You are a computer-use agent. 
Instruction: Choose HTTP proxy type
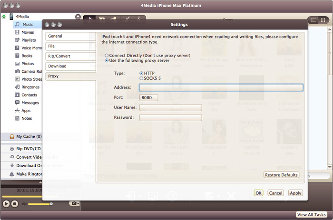tap(141, 73)
